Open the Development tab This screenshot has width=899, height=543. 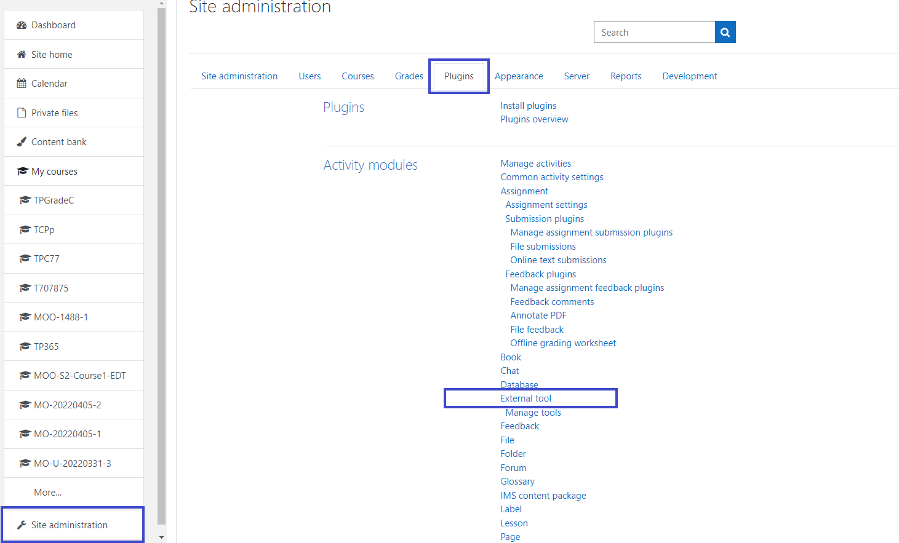tap(689, 76)
